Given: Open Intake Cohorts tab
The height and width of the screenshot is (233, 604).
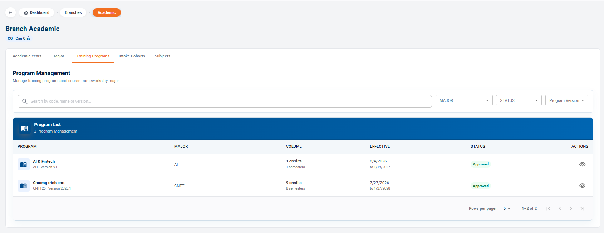Looking at the screenshot, I should [132, 56].
